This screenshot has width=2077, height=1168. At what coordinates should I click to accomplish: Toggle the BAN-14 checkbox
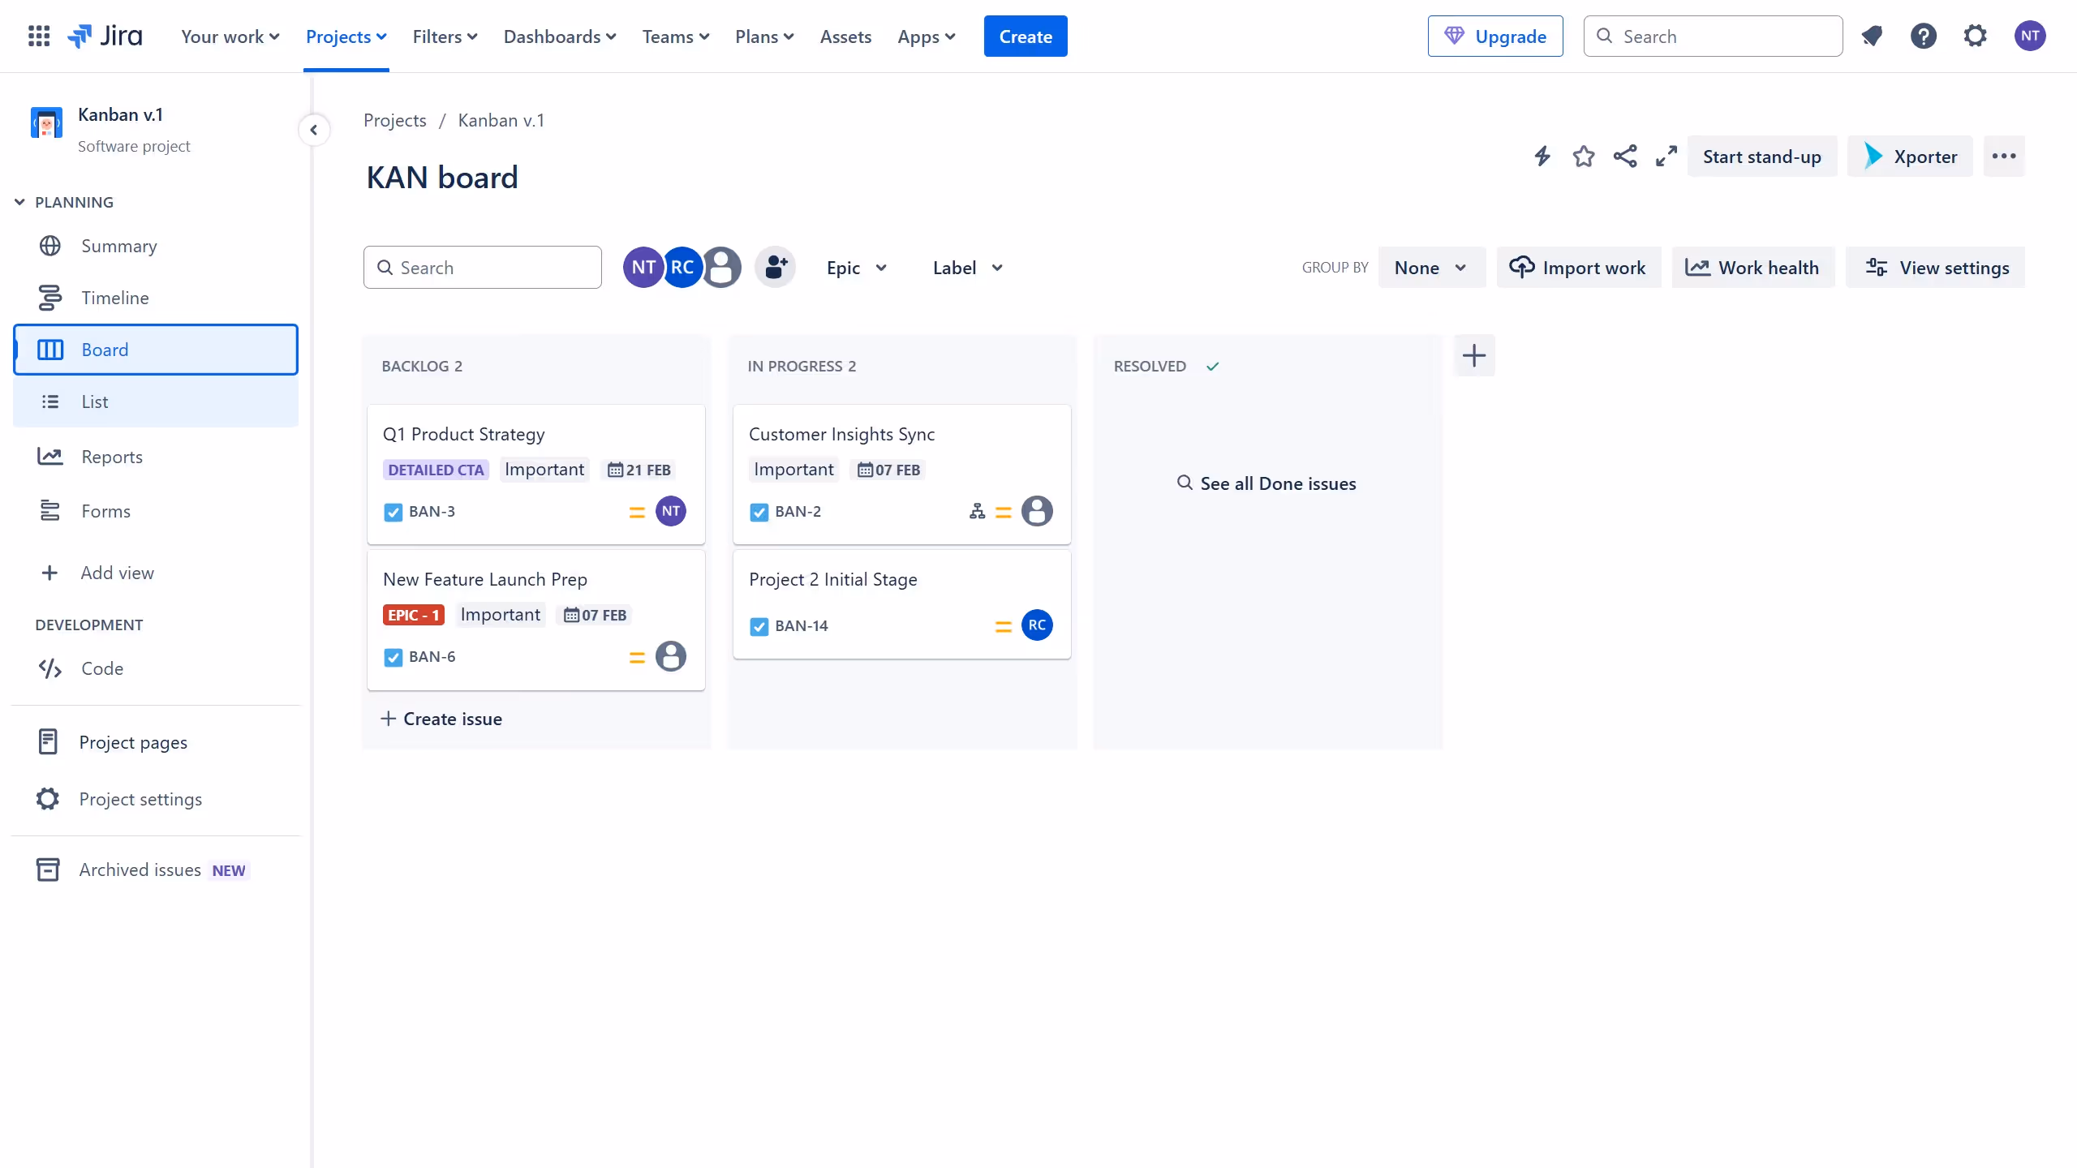click(x=758, y=626)
